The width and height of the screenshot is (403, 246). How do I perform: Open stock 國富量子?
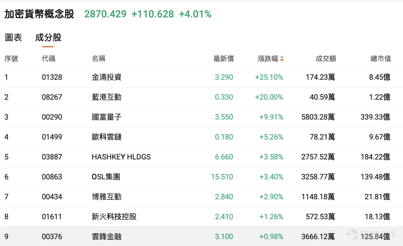(x=107, y=117)
